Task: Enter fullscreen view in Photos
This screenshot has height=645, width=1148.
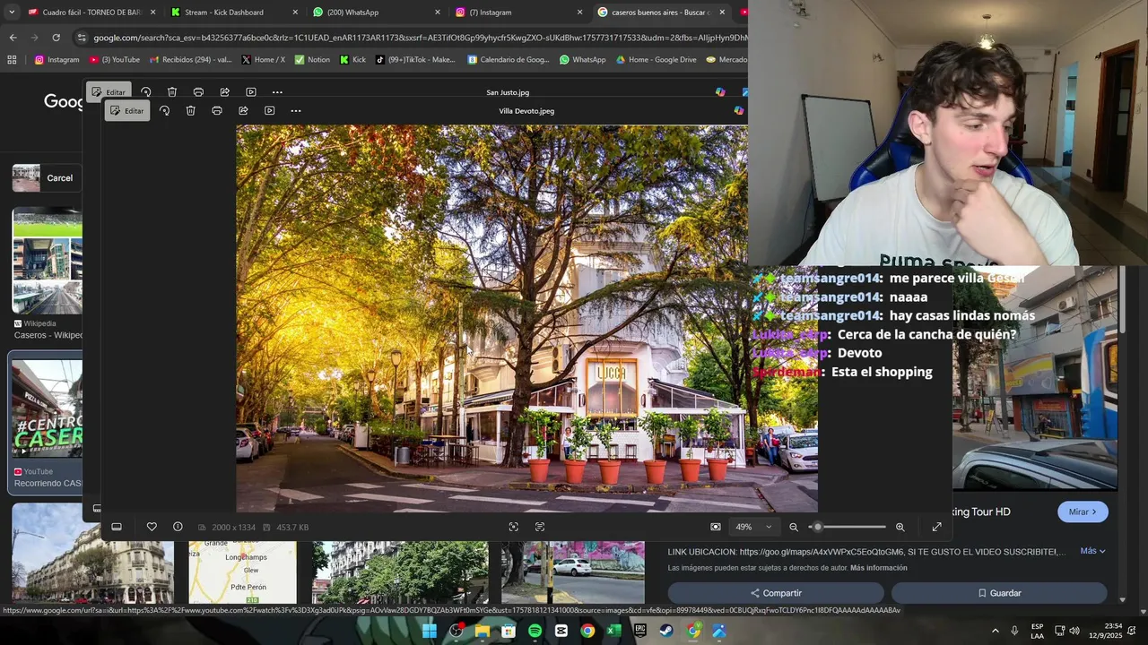Action: click(x=937, y=528)
